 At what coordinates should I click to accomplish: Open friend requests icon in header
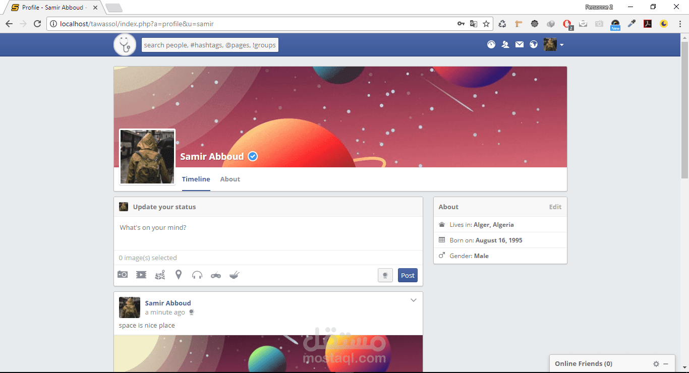point(505,44)
